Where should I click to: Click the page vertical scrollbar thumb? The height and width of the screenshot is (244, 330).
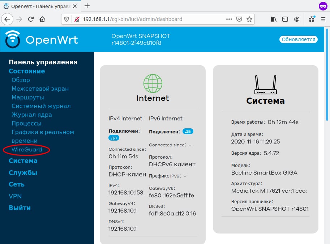pyautogui.click(x=327, y=75)
